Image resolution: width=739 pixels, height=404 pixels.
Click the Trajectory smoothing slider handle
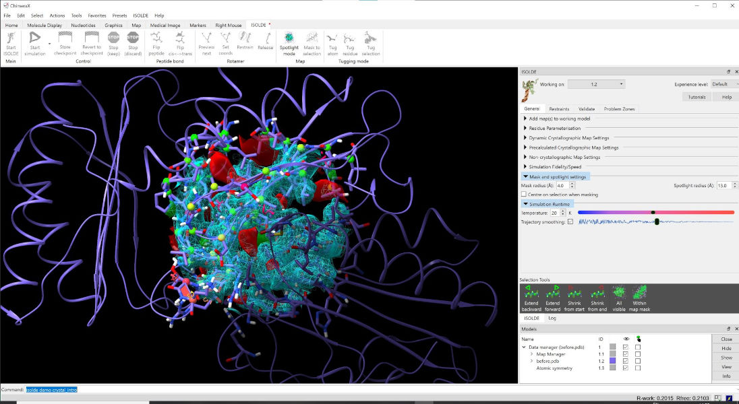657,222
